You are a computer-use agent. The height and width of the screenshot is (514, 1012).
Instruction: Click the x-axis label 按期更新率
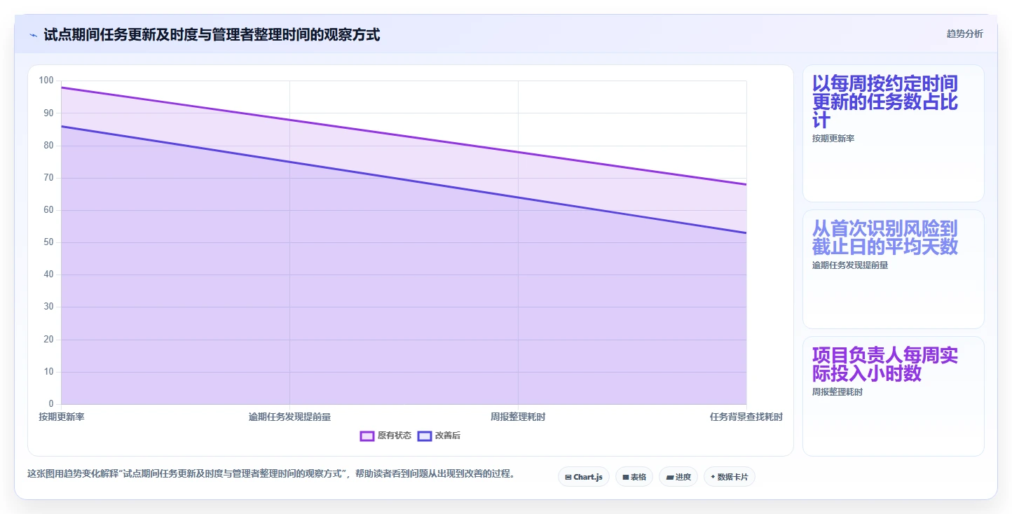point(62,417)
